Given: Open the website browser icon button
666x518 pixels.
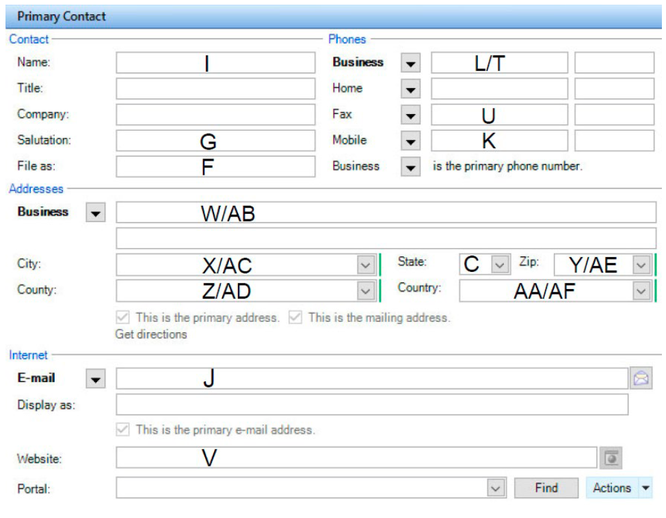Looking at the screenshot, I should coord(611,458).
